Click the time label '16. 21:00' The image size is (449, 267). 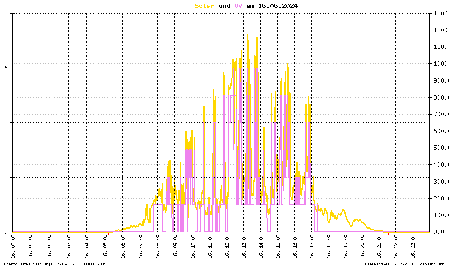click(379, 246)
